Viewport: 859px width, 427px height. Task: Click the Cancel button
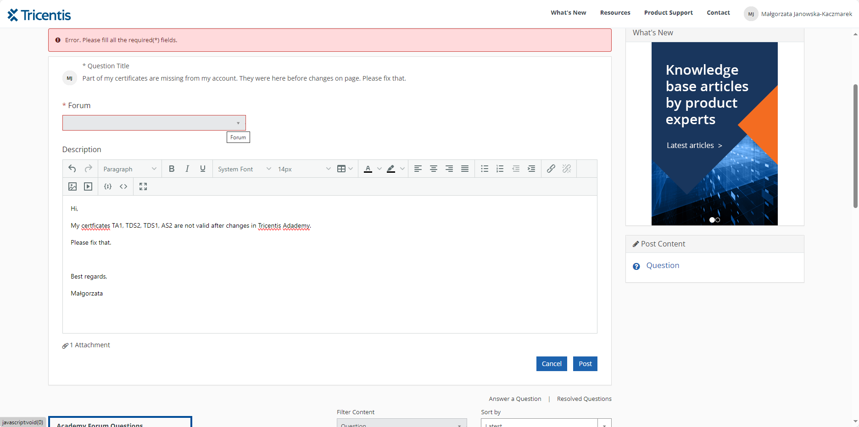coord(552,364)
